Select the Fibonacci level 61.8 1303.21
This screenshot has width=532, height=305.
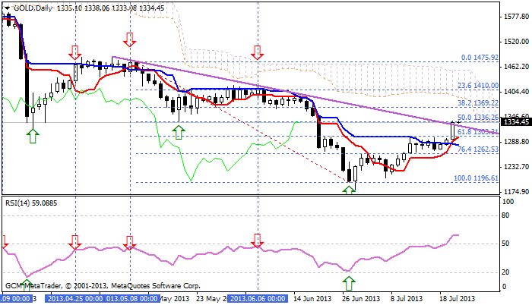click(478, 132)
